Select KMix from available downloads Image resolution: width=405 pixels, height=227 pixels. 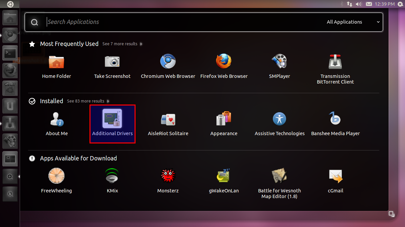pyautogui.click(x=112, y=181)
